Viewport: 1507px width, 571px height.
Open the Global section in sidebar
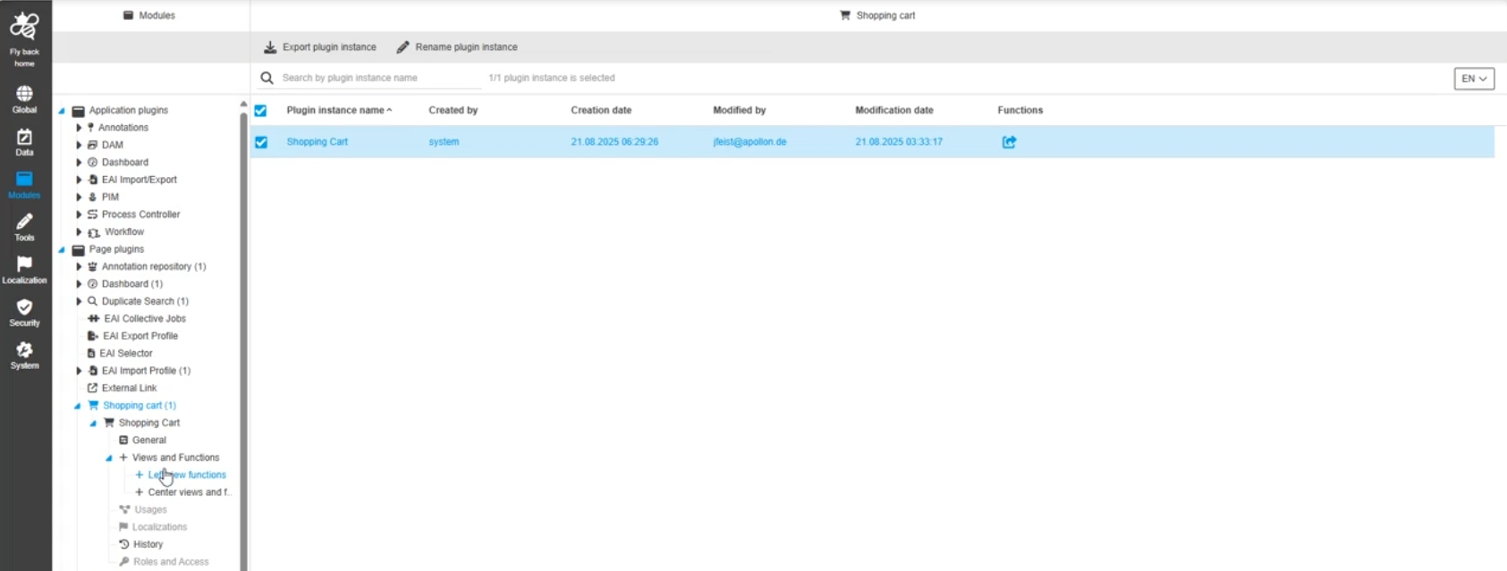click(24, 94)
